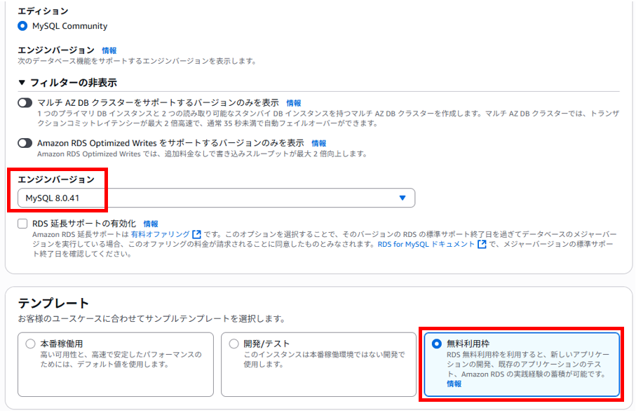Open the RDS for MySQL ドキュメント link
This screenshot has width=636, height=413.
426,244
